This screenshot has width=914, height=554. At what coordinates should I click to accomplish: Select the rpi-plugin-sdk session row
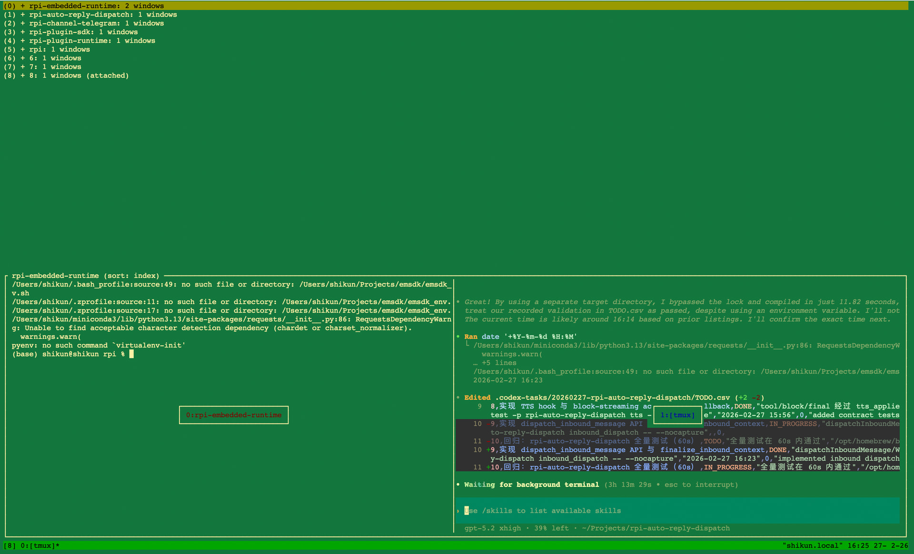coord(71,32)
